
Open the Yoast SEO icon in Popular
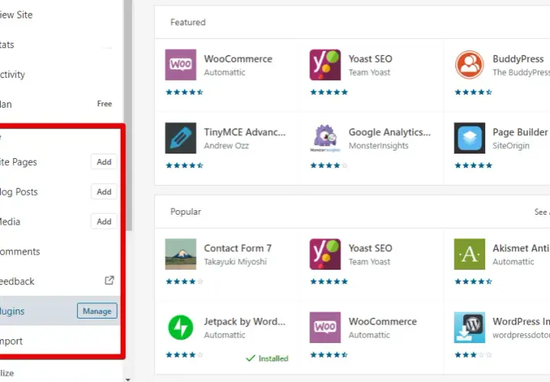click(325, 254)
